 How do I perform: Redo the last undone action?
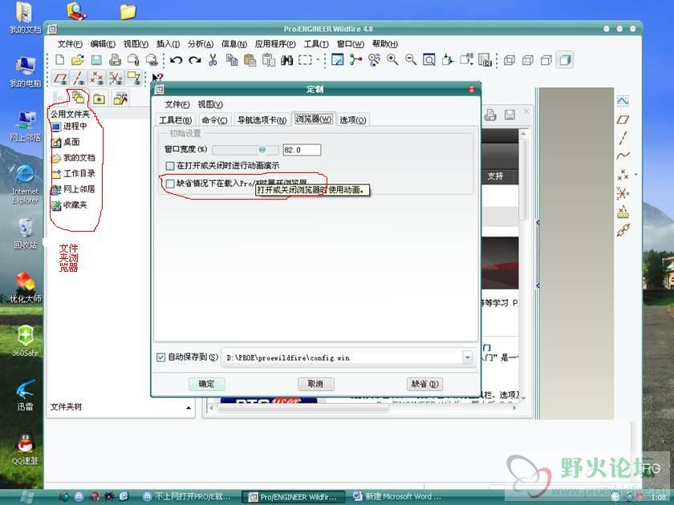coord(195,60)
